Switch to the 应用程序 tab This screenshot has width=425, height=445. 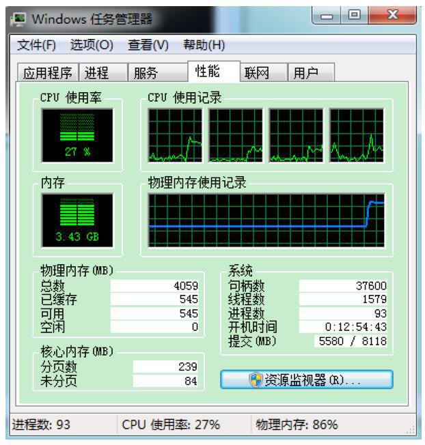tap(48, 73)
